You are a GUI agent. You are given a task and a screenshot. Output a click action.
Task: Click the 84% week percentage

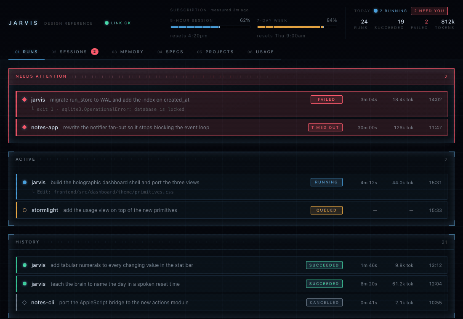coord(332,20)
